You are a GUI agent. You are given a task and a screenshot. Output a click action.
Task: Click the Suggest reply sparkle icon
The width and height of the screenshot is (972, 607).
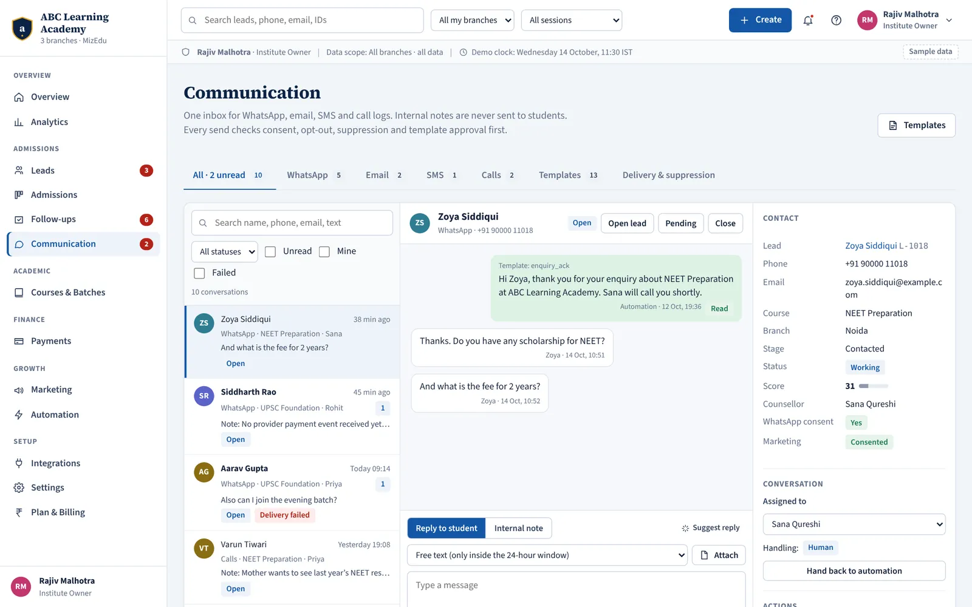pos(685,528)
